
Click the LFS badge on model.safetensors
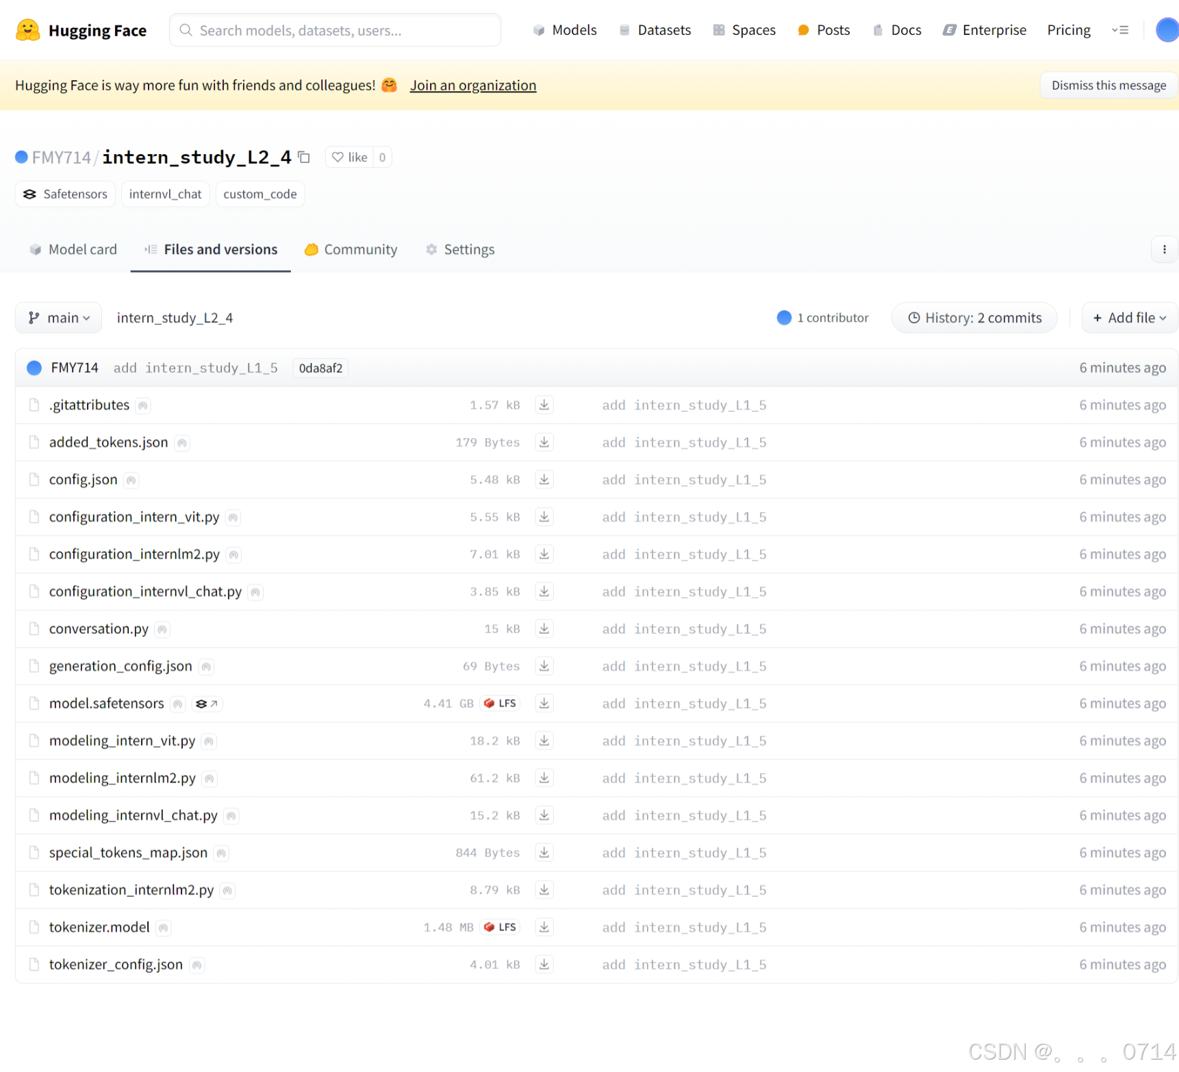(500, 704)
